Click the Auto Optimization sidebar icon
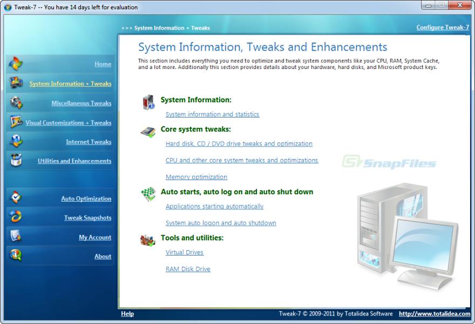The height and width of the screenshot is (324, 475). click(16, 197)
